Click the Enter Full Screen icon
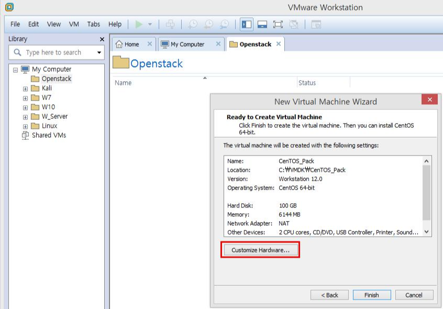This screenshot has height=309, width=443. 278,24
